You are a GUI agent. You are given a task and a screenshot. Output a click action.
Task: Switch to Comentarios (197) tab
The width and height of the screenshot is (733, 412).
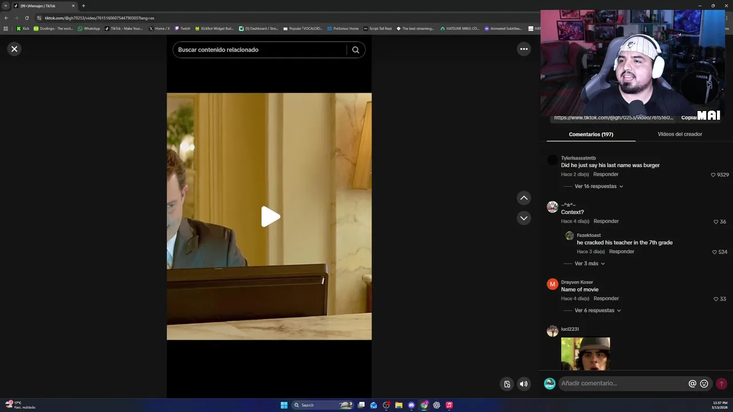[x=591, y=134]
